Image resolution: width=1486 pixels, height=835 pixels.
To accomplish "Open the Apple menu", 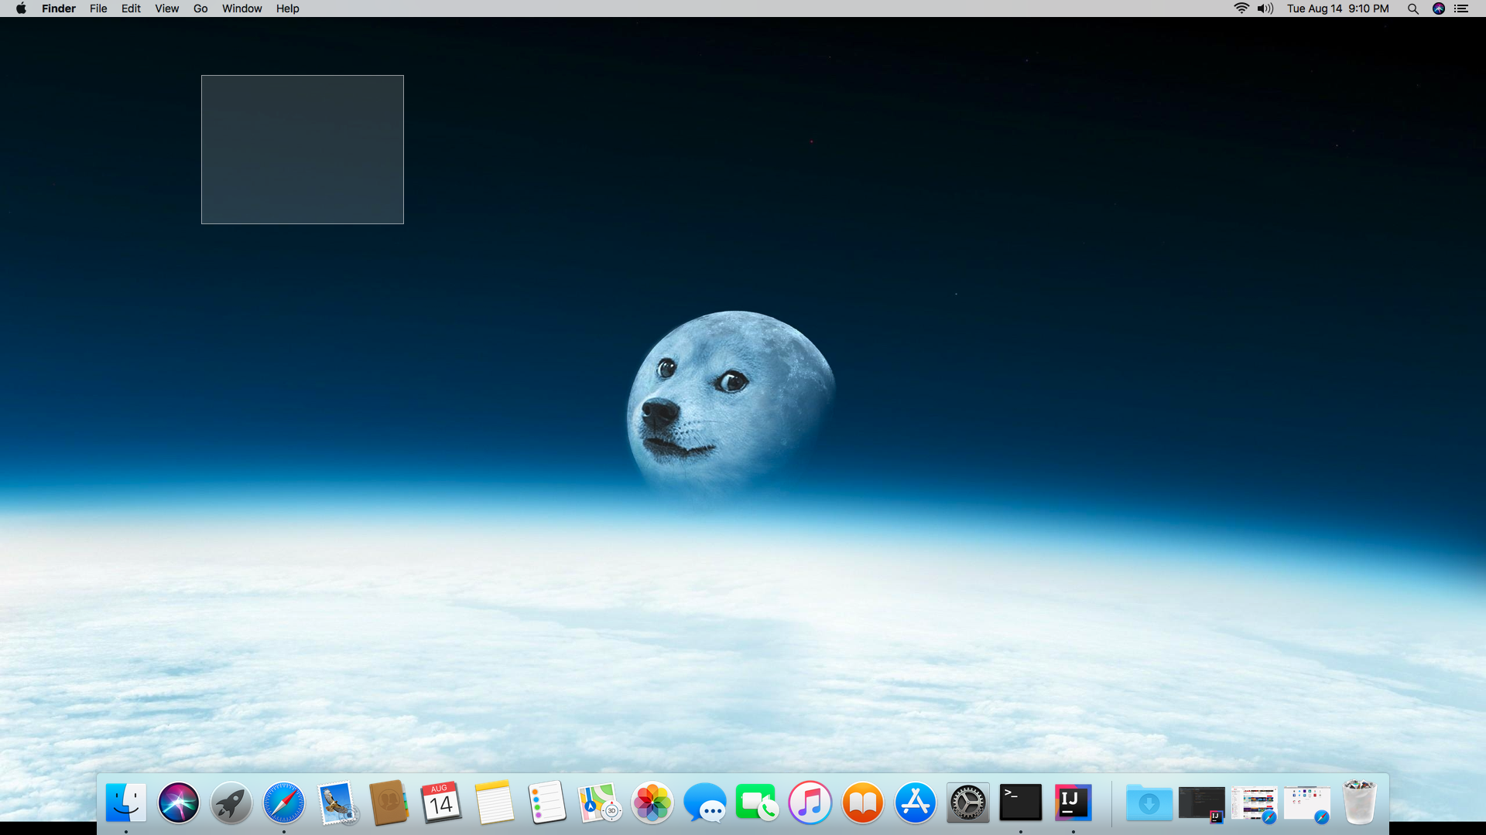I will pyautogui.click(x=21, y=9).
